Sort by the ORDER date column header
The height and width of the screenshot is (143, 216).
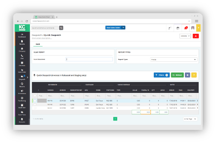[171, 90]
